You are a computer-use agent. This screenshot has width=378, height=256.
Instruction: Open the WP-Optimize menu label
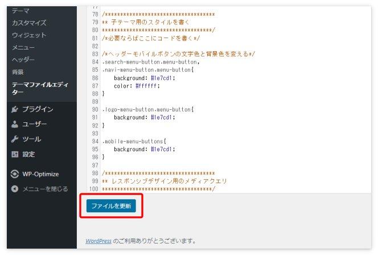click(40, 174)
